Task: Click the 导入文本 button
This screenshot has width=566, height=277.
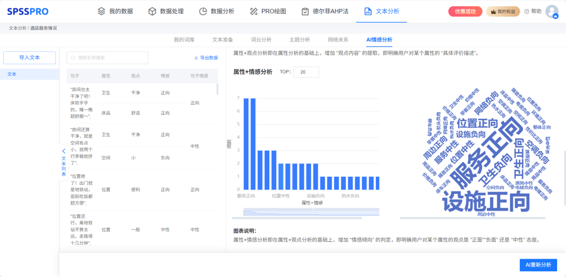Action: (x=29, y=58)
